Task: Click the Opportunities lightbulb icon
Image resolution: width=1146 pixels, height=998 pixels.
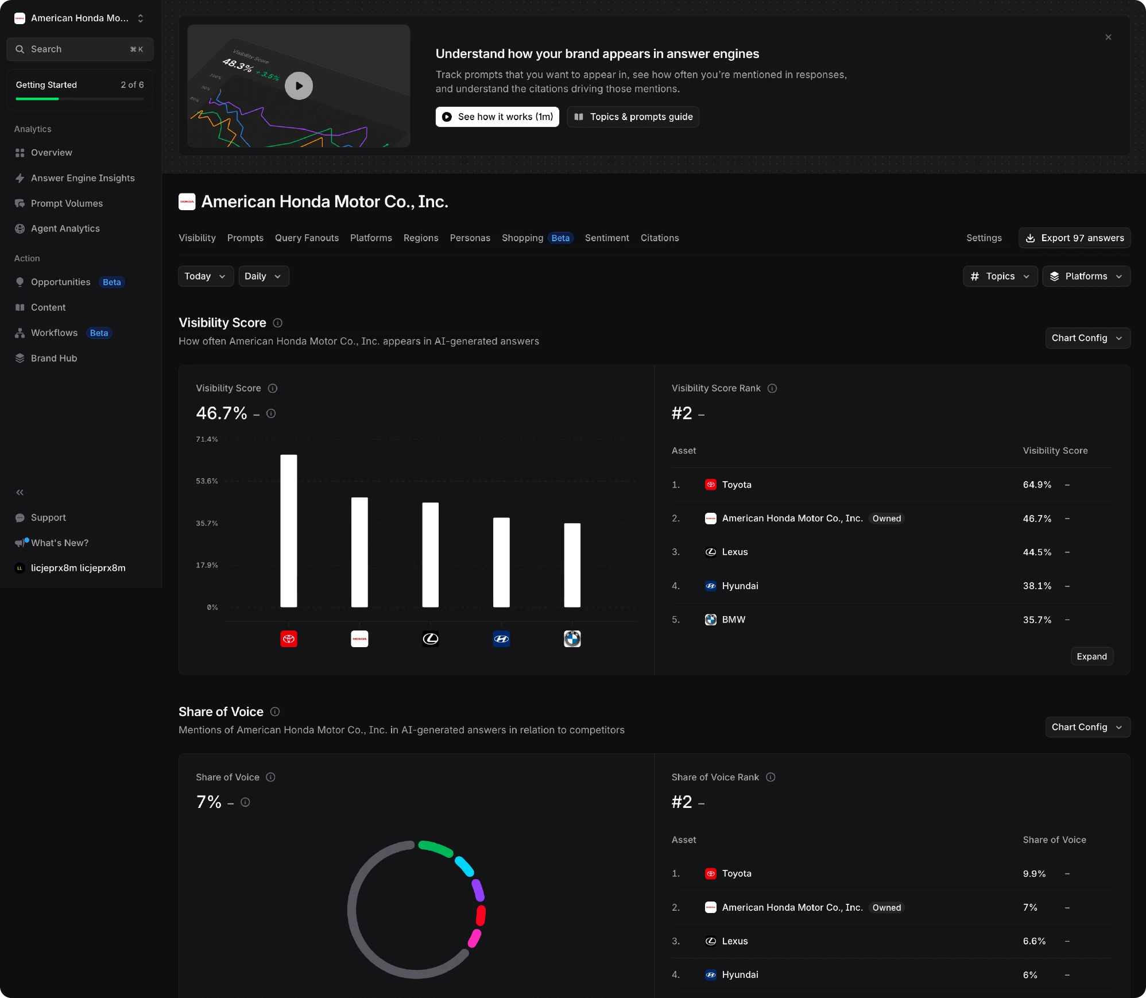Action: (x=20, y=282)
